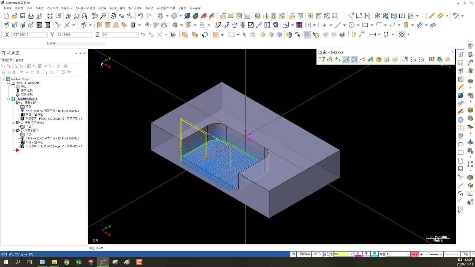Image resolution: width=475 pixels, height=267 pixels.
Task: Toggle the Quick Masks points icon
Action: pyautogui.click(x=338, y=60)
